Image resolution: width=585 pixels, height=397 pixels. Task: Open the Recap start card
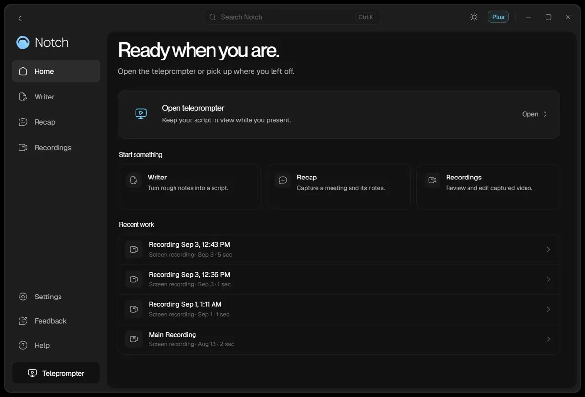[339, 187]
